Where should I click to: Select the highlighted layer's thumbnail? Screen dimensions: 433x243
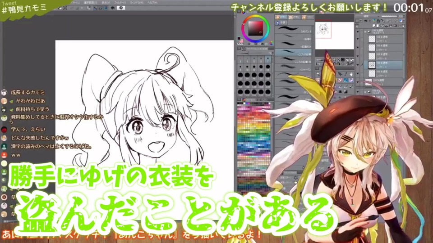(372, 65)
